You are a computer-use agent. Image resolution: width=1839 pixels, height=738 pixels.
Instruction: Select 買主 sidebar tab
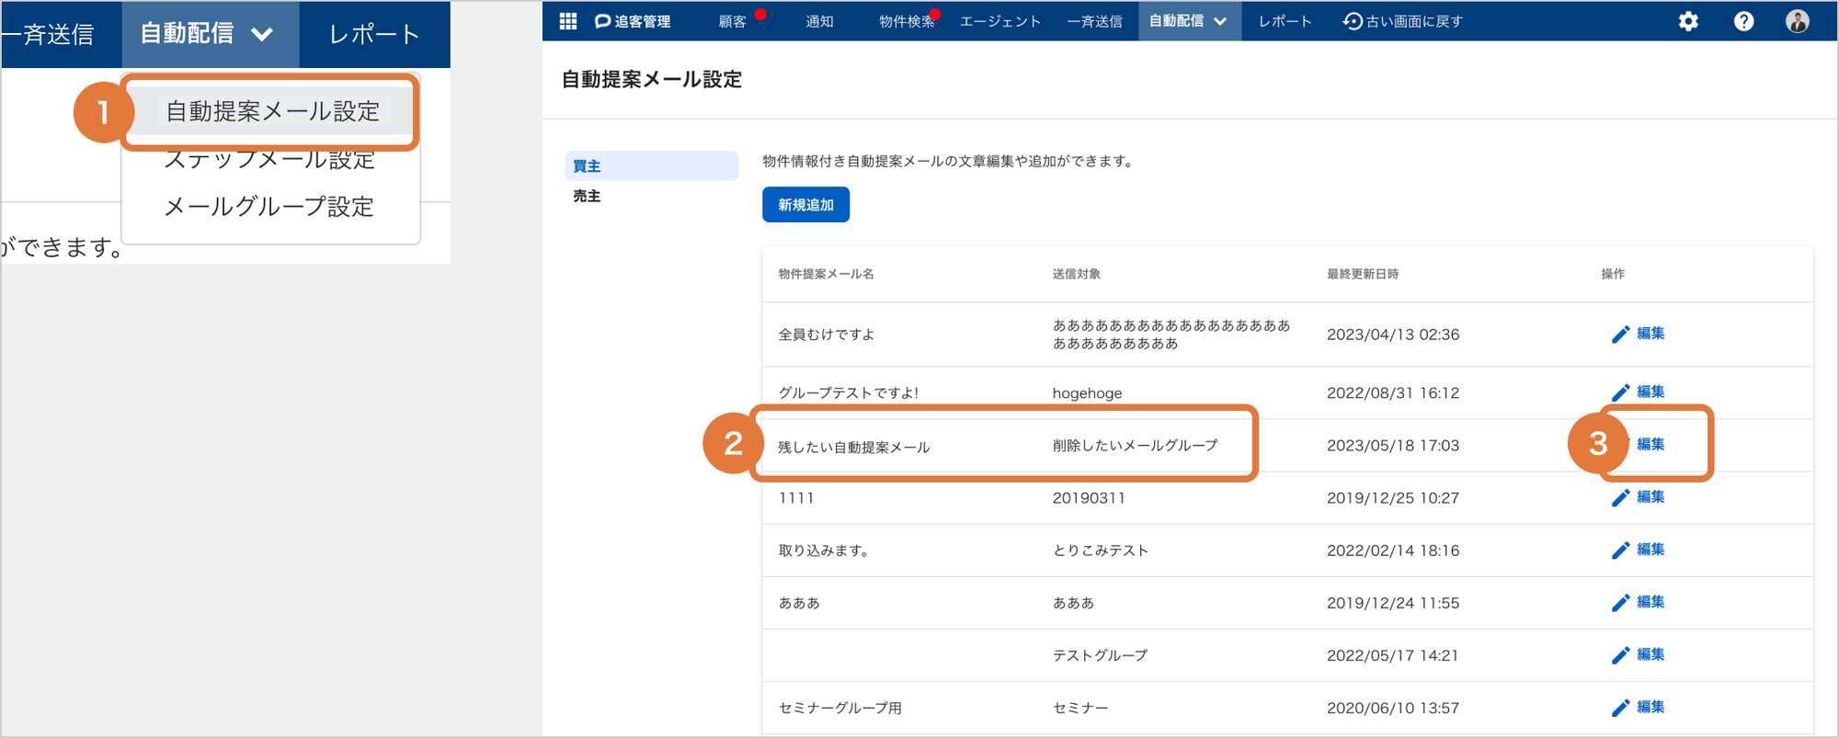(x=652, y=166)
